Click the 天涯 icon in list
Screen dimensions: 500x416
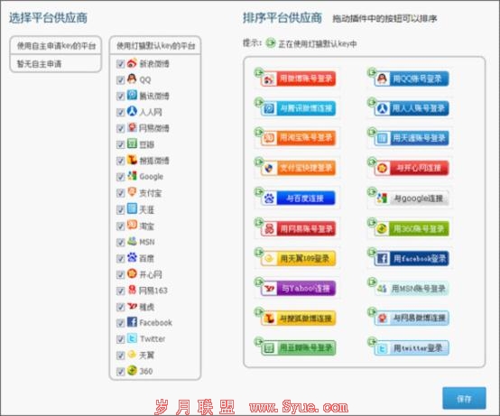coord(132,208)
